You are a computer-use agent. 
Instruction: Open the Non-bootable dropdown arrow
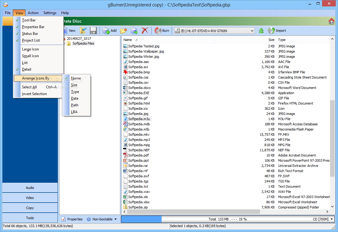(115, 219)
